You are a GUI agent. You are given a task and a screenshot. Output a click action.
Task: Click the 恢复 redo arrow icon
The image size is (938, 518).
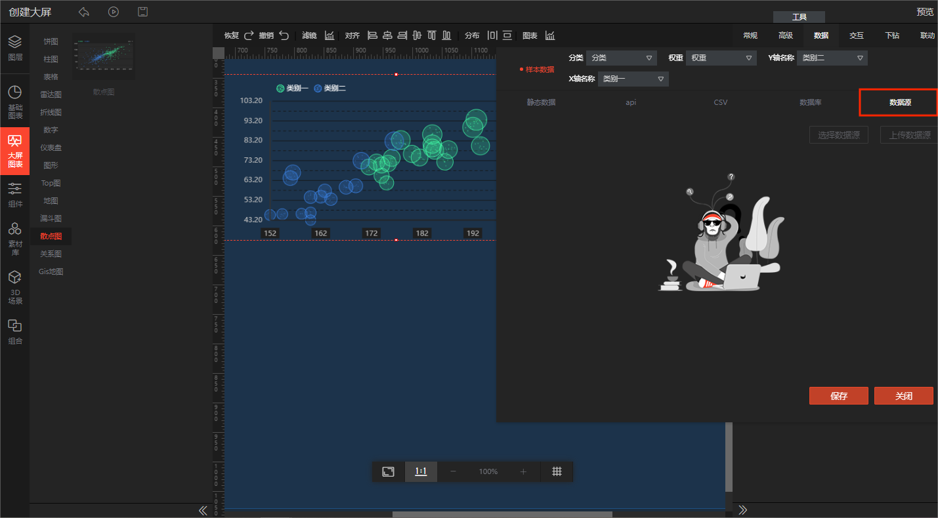(249, 35)
